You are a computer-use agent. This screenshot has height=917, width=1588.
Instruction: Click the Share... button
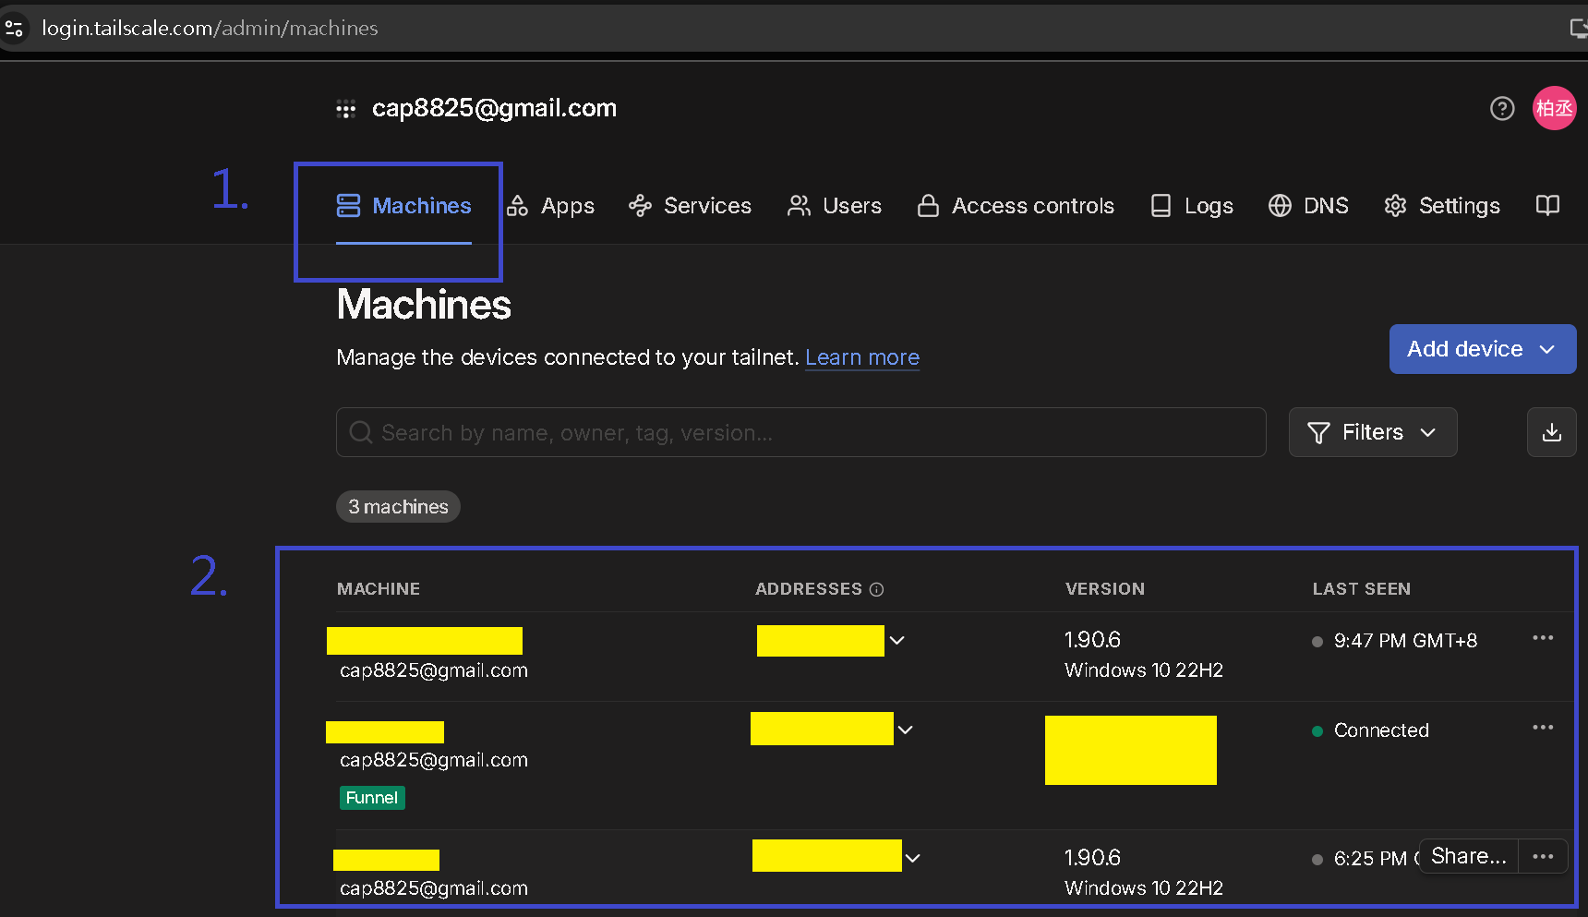pyautogui.click(x=1468, y=856)
